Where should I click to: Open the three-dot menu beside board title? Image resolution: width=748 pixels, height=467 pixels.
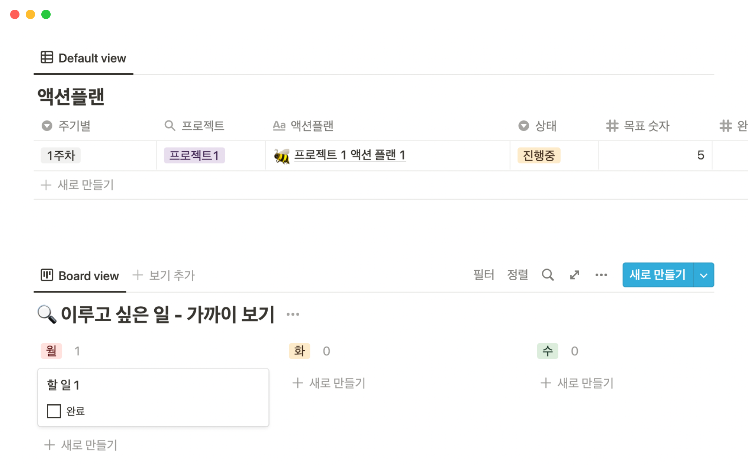tap(293, 314)
